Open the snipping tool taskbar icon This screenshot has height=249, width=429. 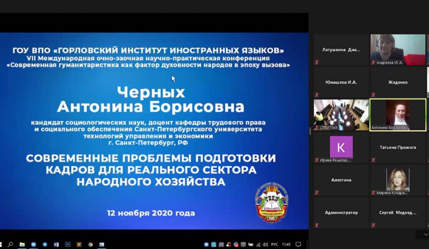[102, 244]
